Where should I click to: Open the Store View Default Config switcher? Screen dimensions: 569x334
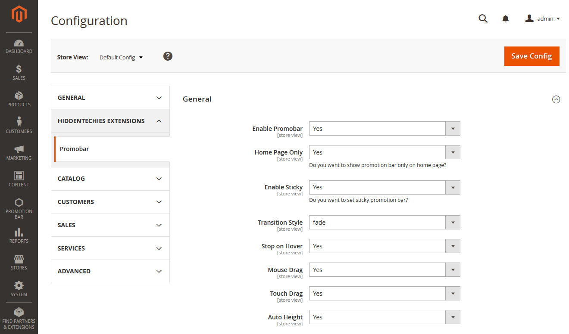click(x=121, y=57)
